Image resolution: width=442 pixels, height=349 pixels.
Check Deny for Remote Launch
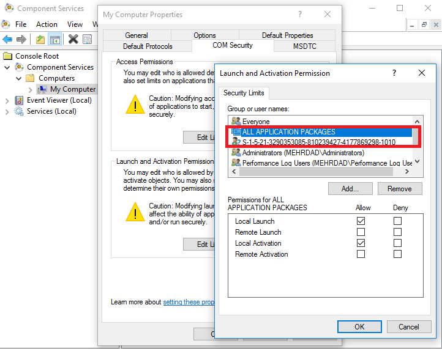point(397,232)
